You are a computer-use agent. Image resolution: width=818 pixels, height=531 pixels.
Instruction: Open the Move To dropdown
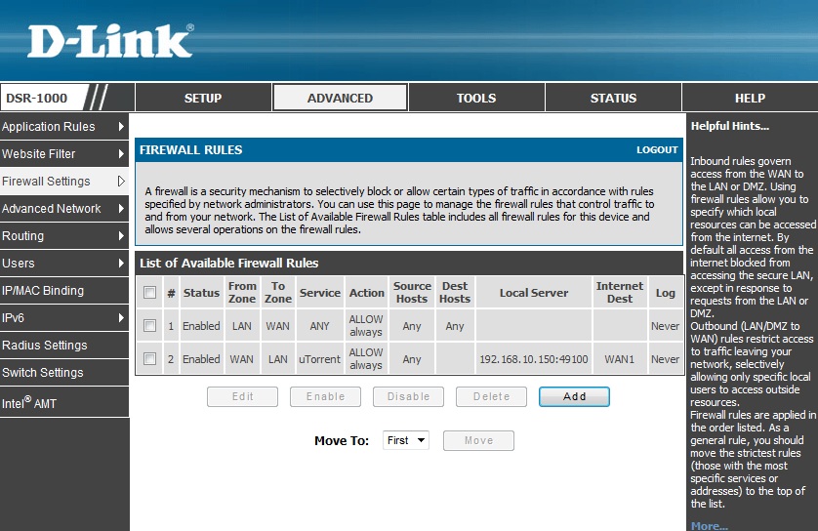pyautogui.click(x=406, y=440)
